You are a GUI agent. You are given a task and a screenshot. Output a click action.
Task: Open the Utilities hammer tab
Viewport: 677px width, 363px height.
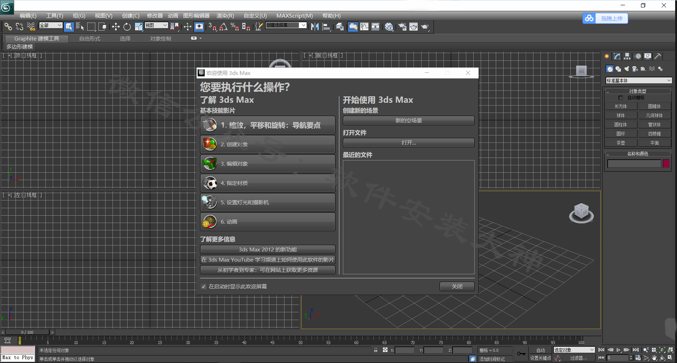[x=658, y=56]
